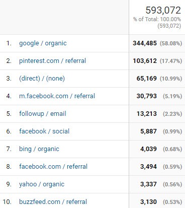Image resolution: width=185 pixels, height=208 pixels.
Task: Open facebook.com / referral source link
Action: pyautogui.click(x=53, y=167)
